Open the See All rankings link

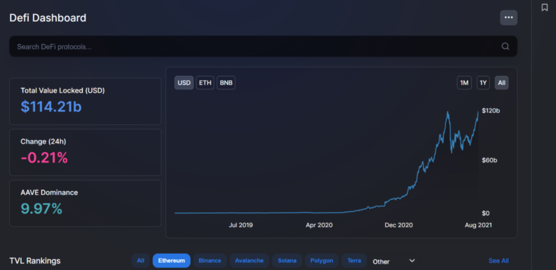coord(498,261)
